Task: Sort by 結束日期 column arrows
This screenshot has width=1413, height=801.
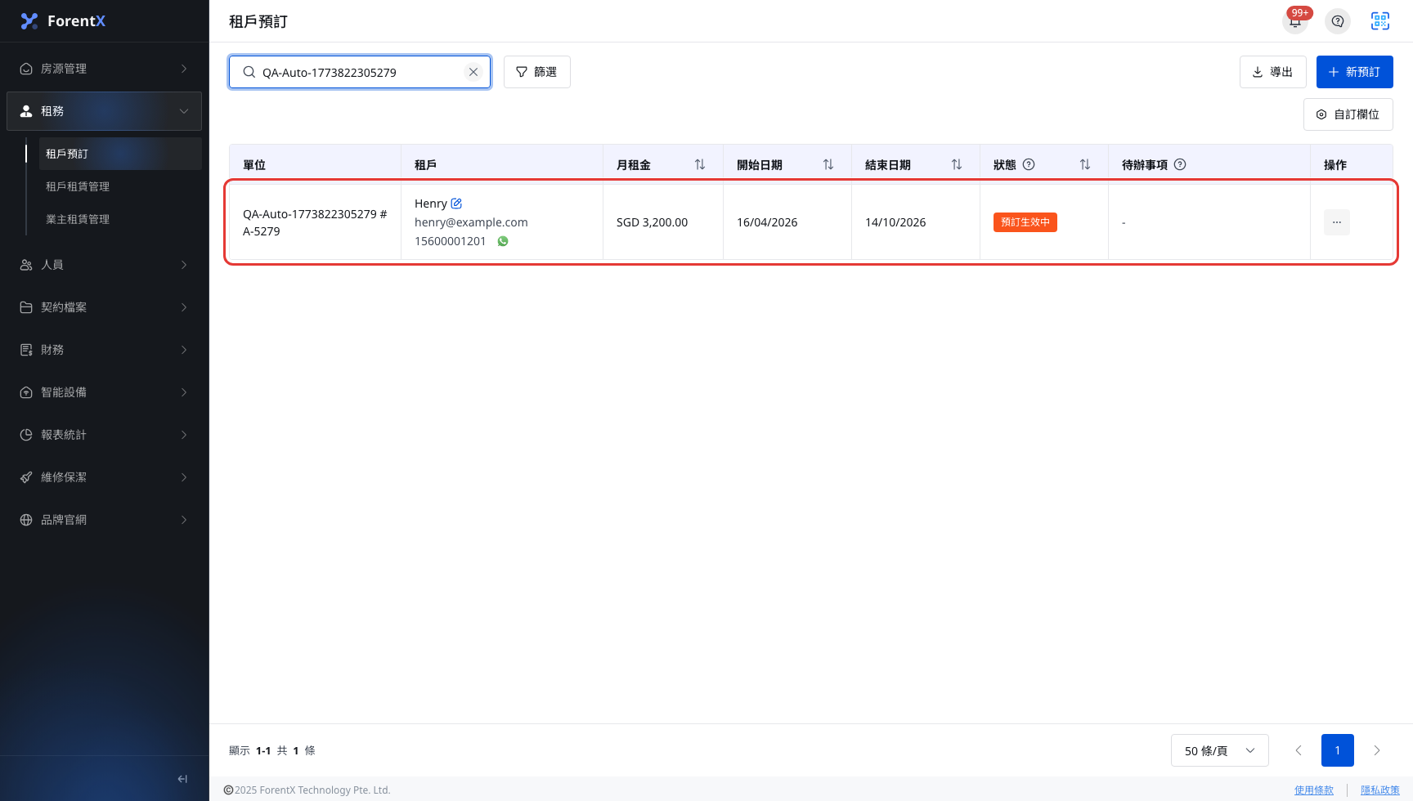Action: tap(957, 164)
